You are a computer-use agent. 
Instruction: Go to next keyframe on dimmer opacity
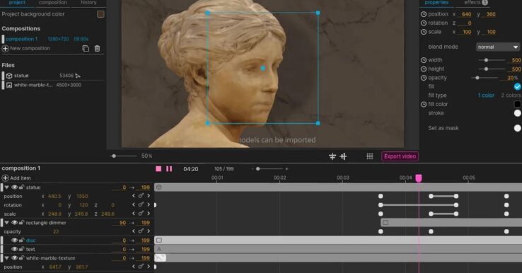[x=149, y=231]
